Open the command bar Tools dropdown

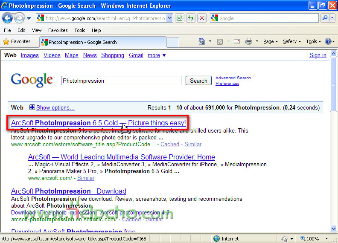pos(313,41)
